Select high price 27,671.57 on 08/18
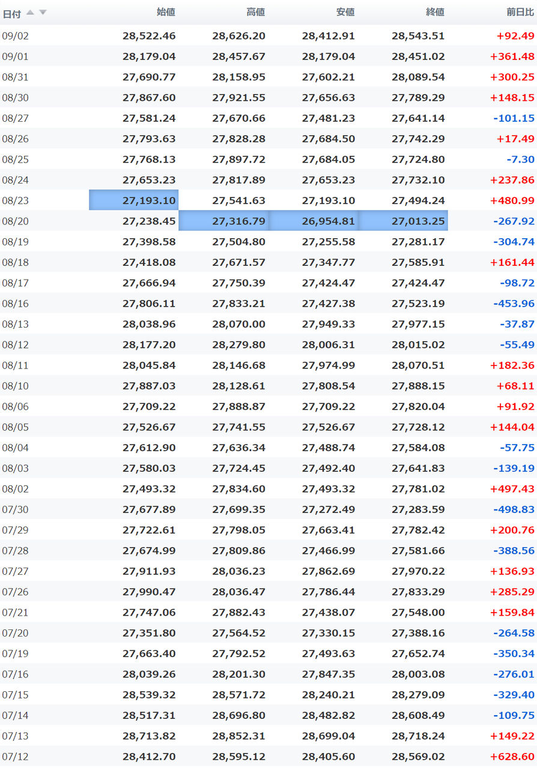Image resolution: width=537 pixels, height=768 pixels. 238,262
